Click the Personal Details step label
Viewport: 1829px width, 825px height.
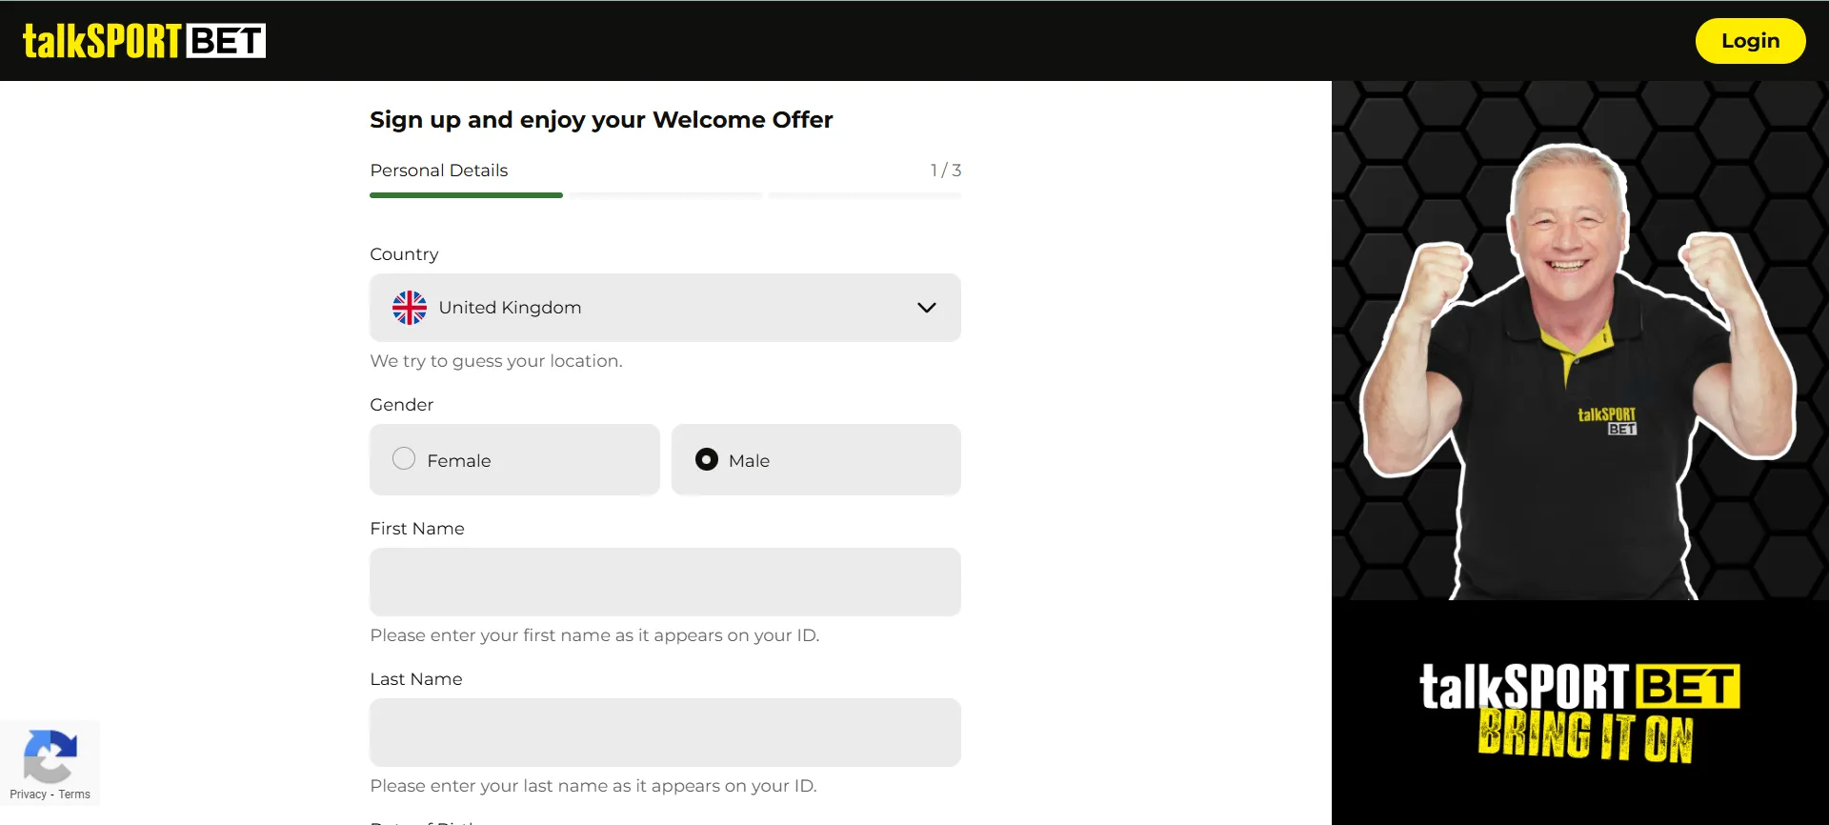pos(438,171)
